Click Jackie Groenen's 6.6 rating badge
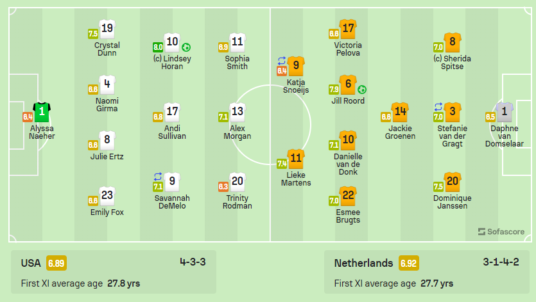This screenshot has height=302, width=536. pos(386,117)
